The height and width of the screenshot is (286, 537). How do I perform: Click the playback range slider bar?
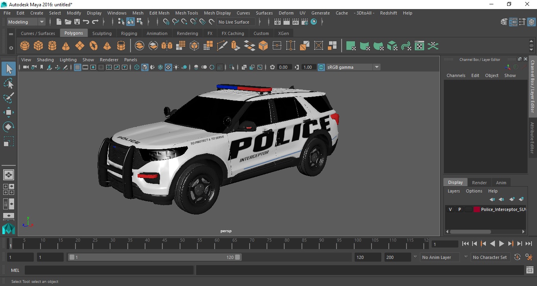pos(155,257)
